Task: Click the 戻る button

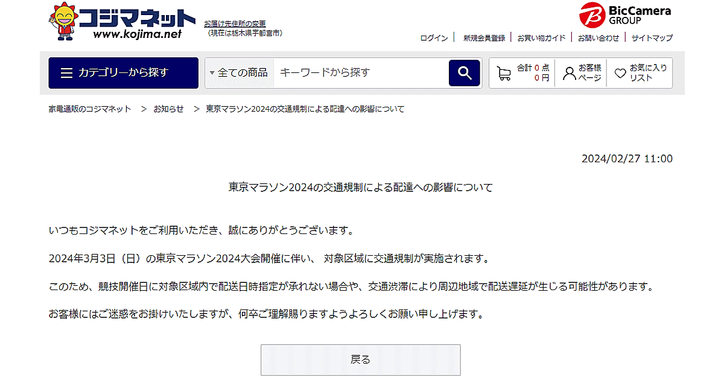Action: pos(360,360)
